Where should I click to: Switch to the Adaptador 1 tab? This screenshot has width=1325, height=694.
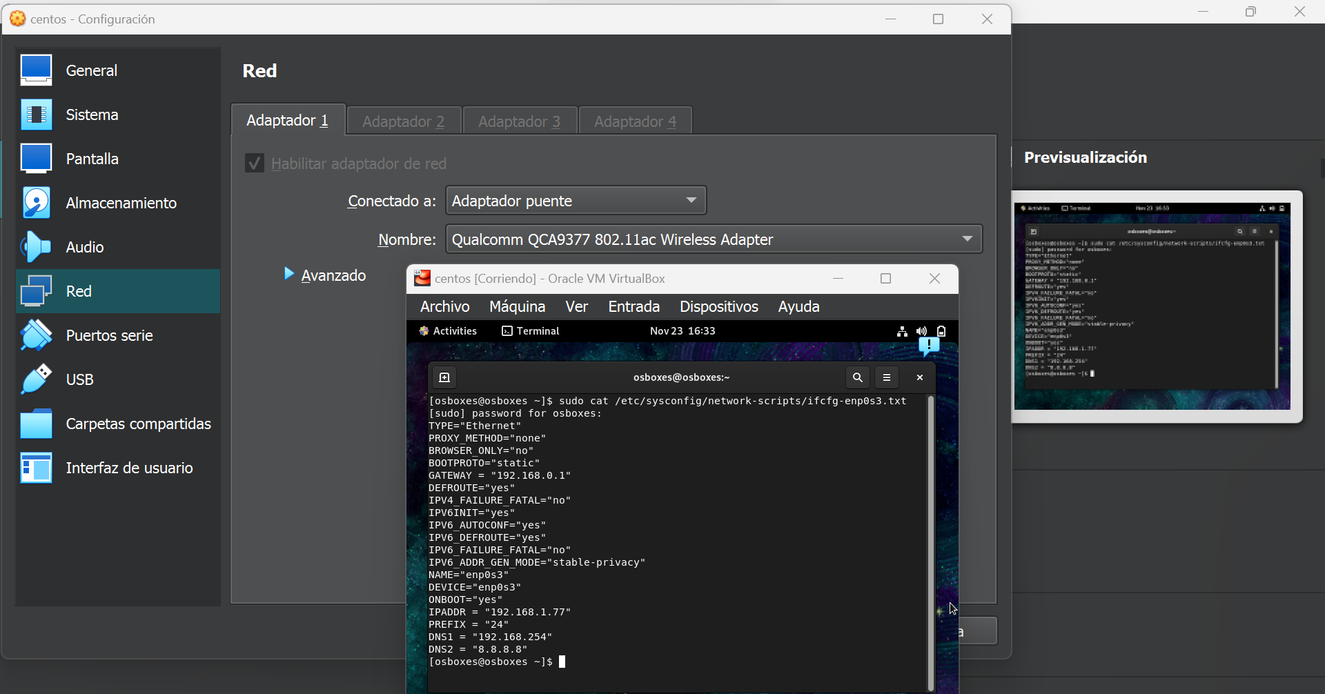tap(288, 120)
